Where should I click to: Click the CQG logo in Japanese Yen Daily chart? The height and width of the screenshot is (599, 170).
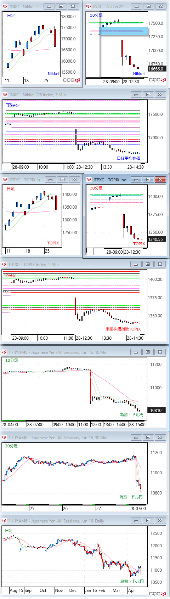[157, 594]
